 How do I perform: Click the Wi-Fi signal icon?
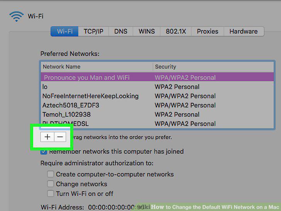point(16,16)
